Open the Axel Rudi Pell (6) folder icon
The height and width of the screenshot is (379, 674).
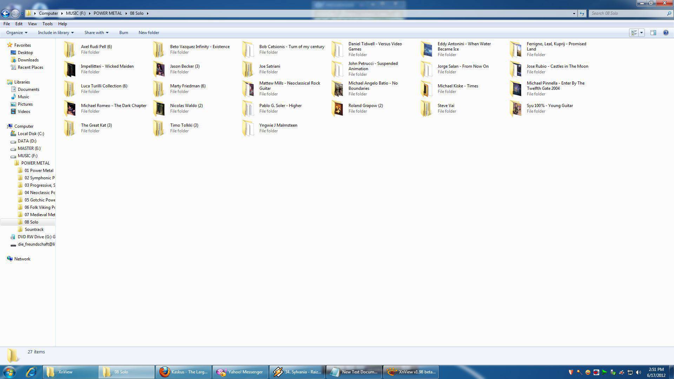[x=70, y=49]
